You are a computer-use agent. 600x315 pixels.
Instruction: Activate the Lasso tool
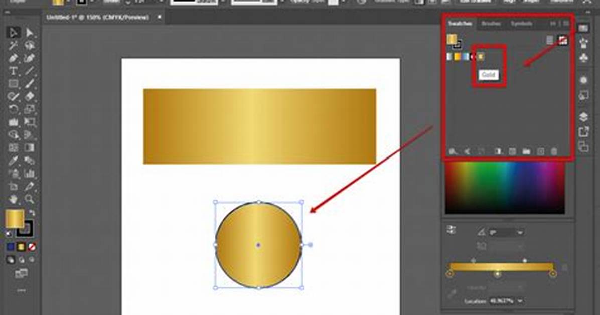(x=30, y=46)
